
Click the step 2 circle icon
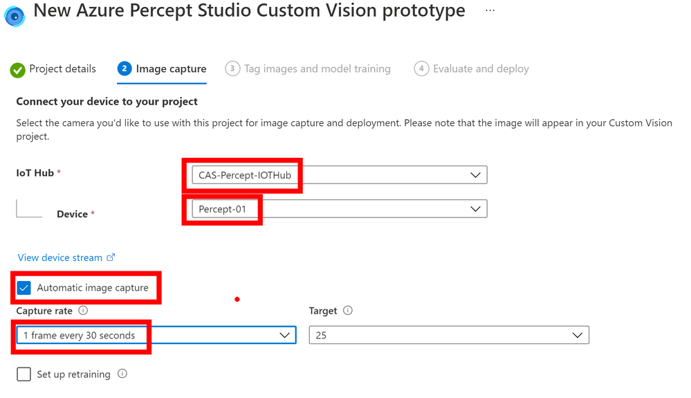pyautogui.click(x=125, y=69)
